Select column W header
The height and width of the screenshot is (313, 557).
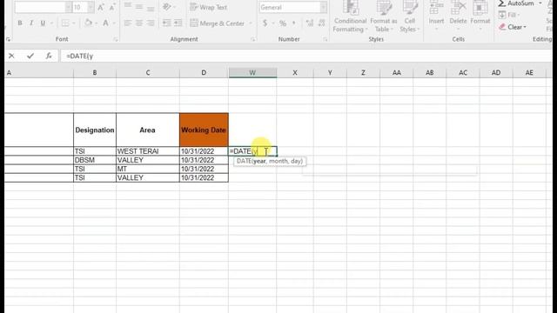252,73
